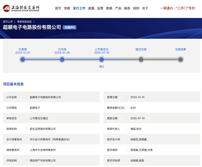This screenshot has height=167, width=202.
Task: Open the 披露 menu item
Action: point(91,8)
